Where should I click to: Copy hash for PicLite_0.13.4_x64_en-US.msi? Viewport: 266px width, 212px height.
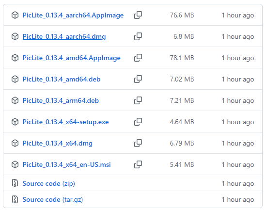(138, 164)
